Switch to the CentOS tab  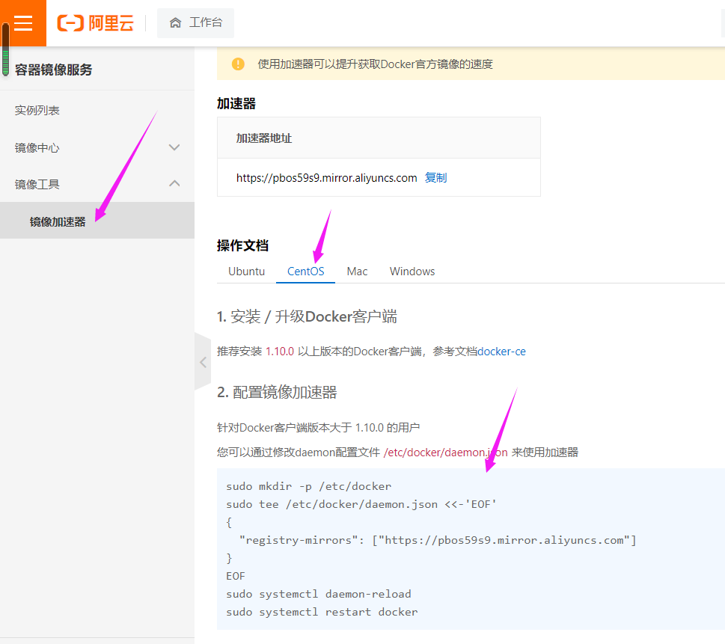tap(305, 272)
